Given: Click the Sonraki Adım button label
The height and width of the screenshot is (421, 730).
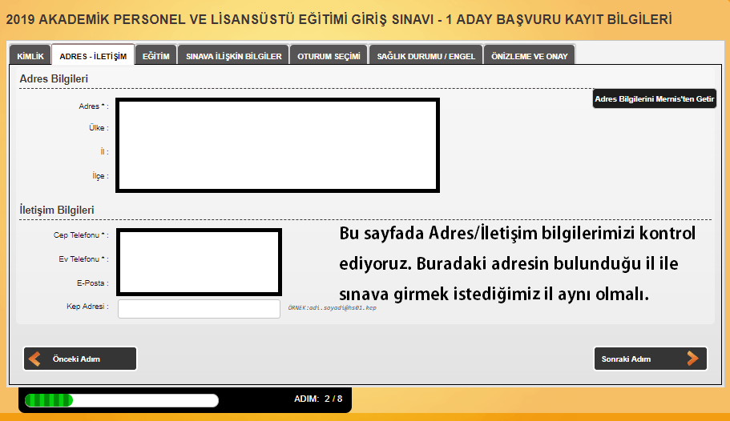Looking at the screenshot, I should 626,359.
